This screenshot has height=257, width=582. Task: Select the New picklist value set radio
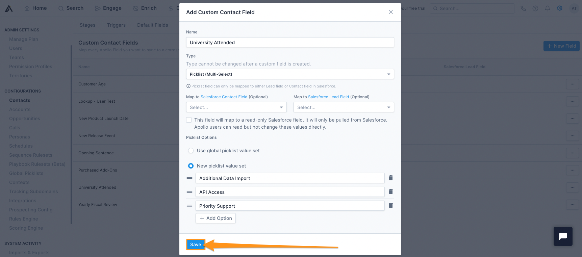click(191, 166)
